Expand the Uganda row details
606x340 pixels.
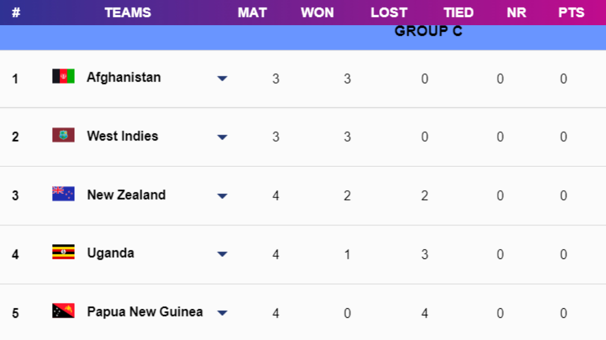pyautogui.click(x=222, y=254)
